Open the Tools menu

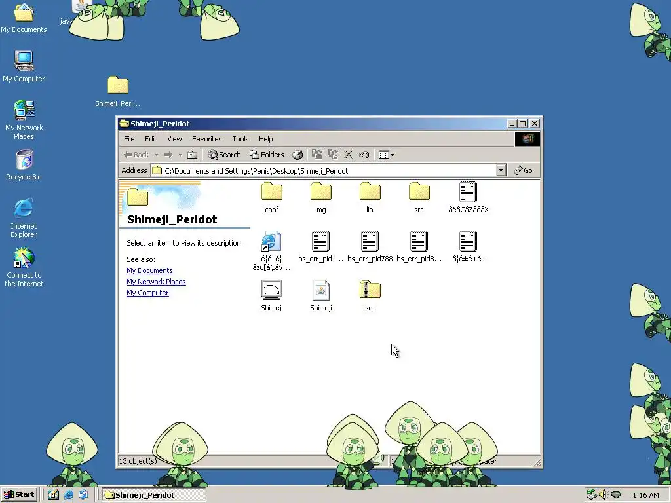click(240, 139)
